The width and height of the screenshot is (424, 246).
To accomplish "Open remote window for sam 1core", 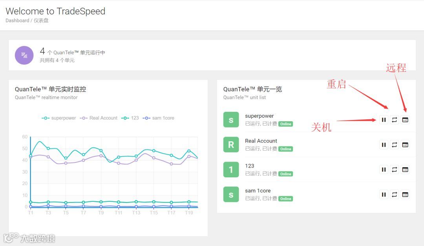I will (x=405, y=194).
